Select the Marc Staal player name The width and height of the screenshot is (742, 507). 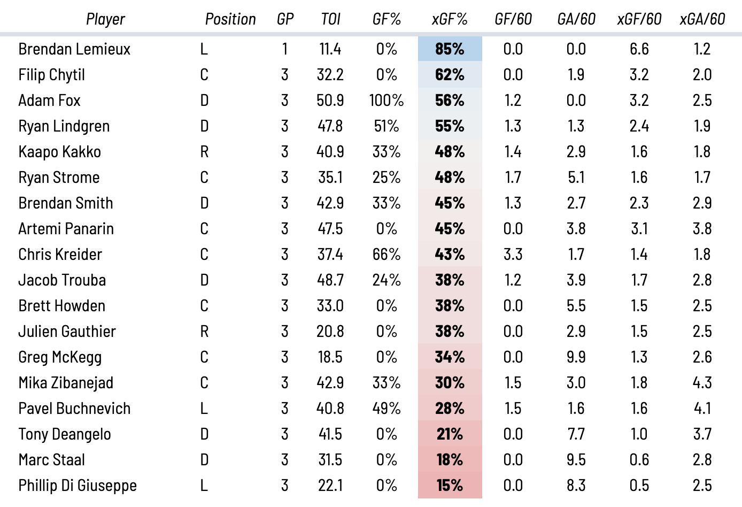tap(51, 460)
